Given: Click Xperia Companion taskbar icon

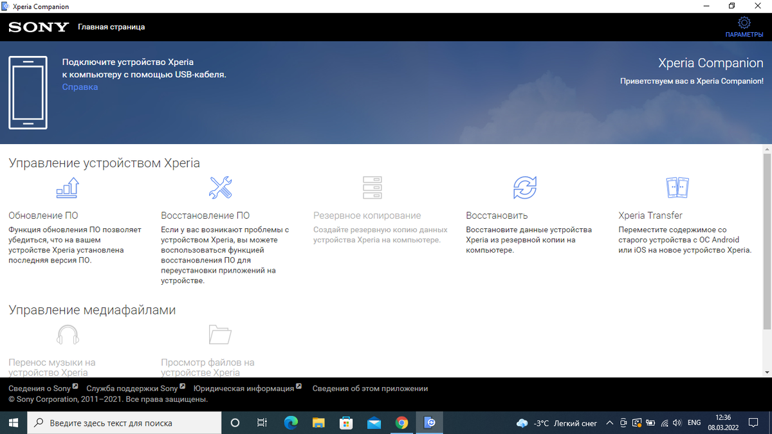Looking at the screenshot, I should [x=430, y=423].
